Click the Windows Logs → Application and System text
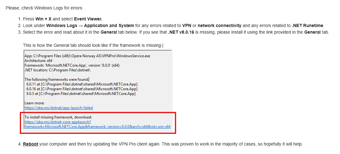This screenshot has height=154, width=340. pyautogui.click(x=90, y=25)
